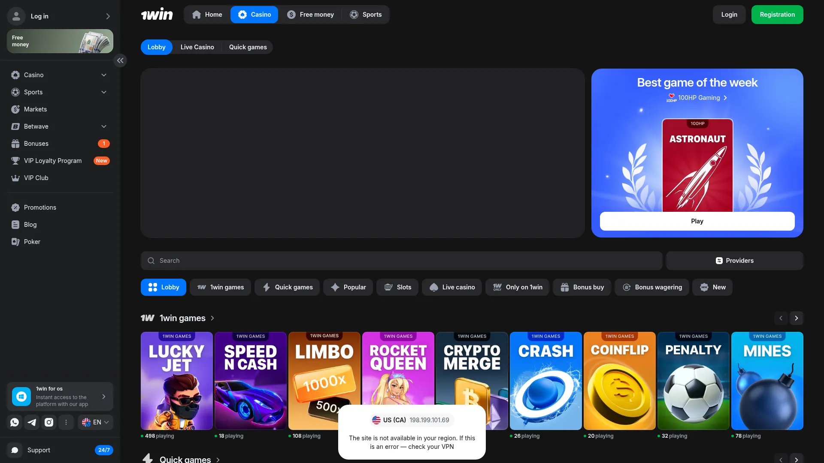
Task: Filter by New category
Action: click(x=712, y=287)
